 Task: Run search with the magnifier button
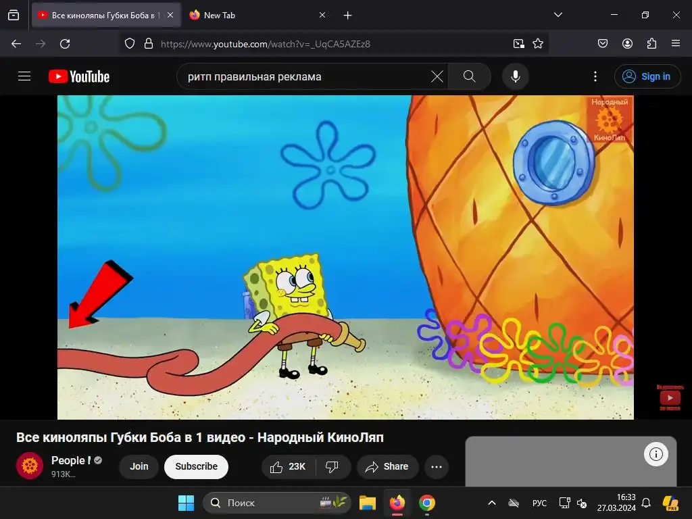tap(470, 76)
